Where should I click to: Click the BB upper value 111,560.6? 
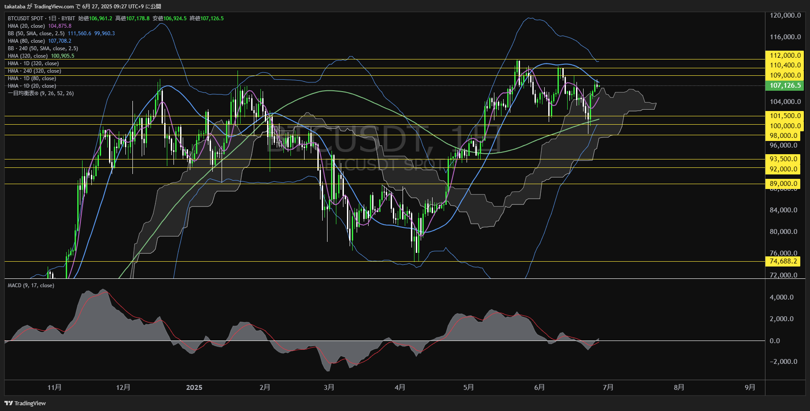pos(79,33)
